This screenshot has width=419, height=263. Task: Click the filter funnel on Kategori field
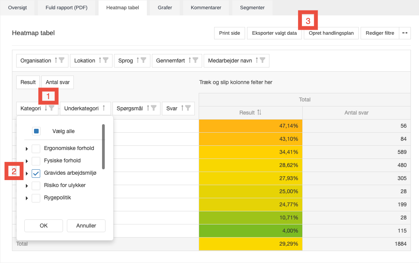pyautogui.click(x=51, y=108)
